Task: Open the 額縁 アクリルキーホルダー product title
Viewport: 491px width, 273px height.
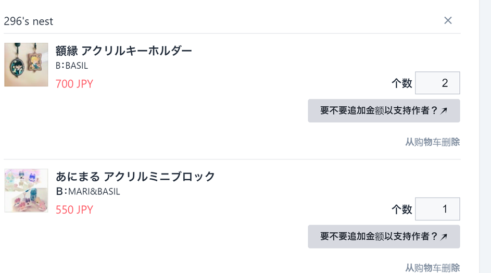Action: [x=123, y=51]
